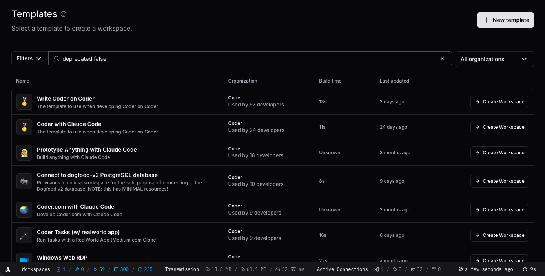Click the New template button

505,20
